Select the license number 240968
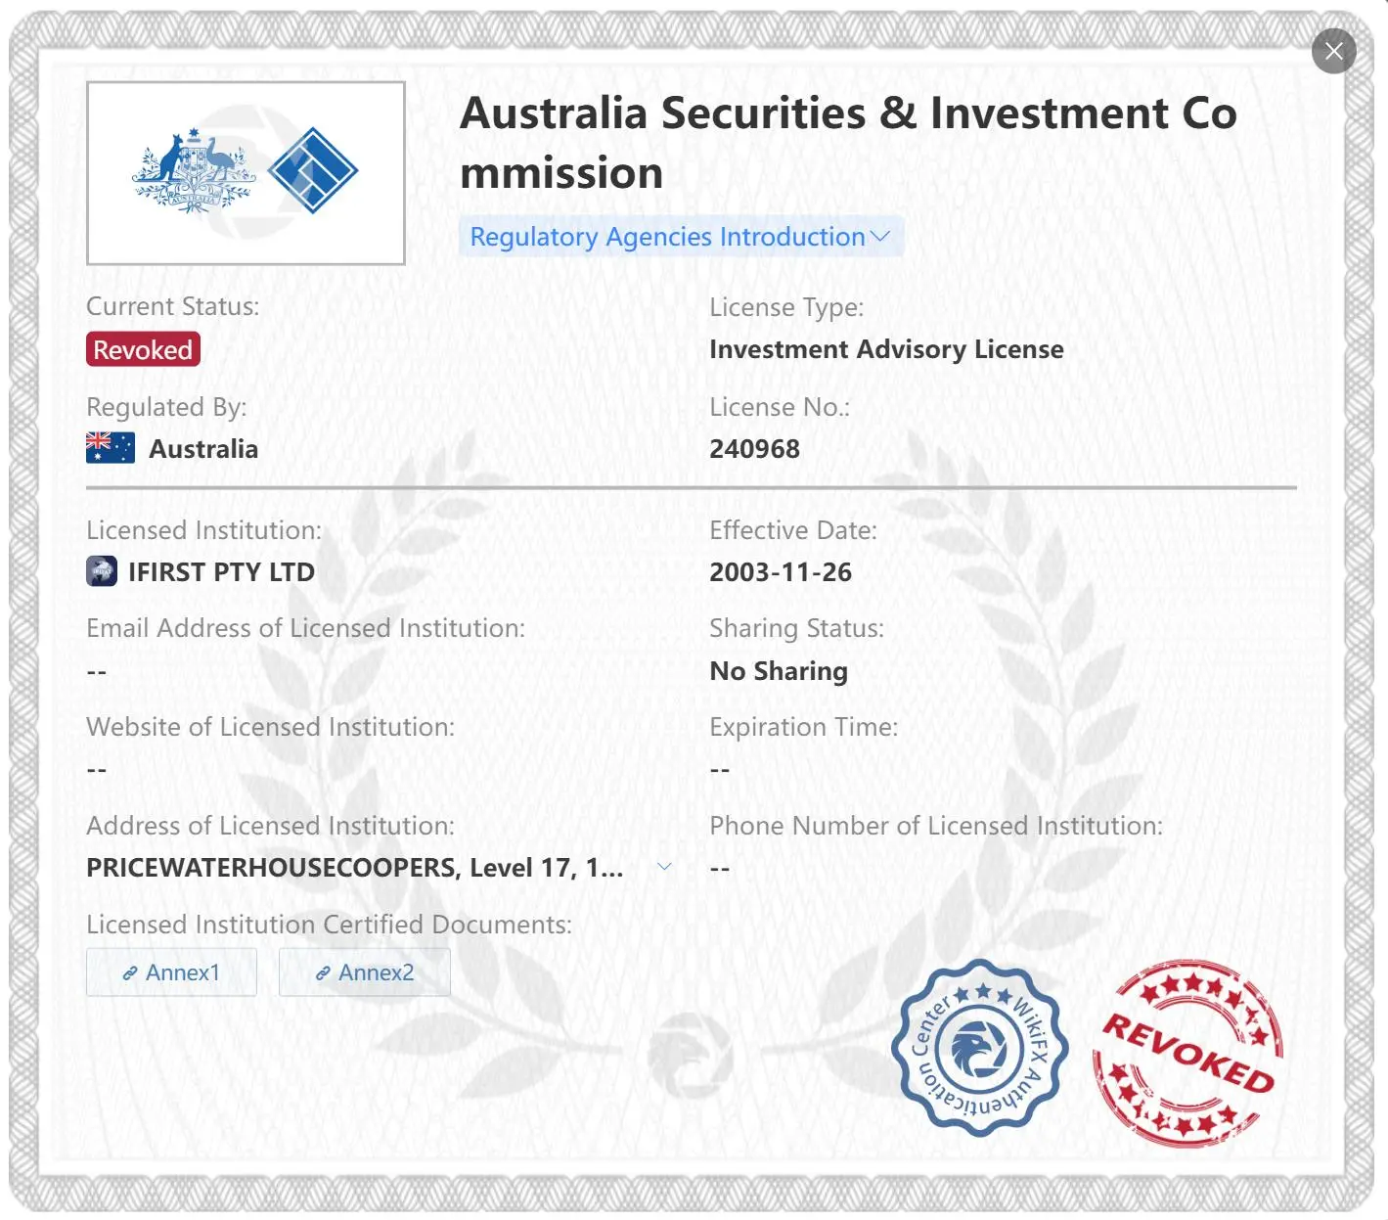This screenshot has width=1388, height=1220. [x=754, y=449]
